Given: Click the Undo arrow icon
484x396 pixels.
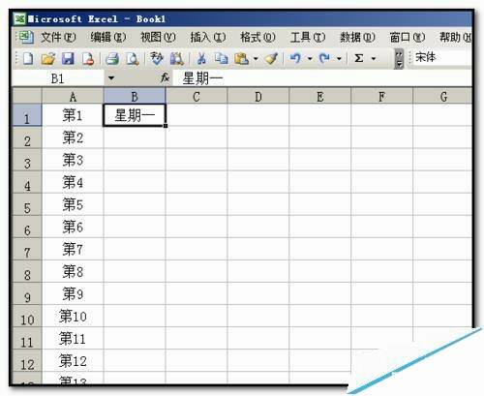Looking at the screenshot, I should click(295, 58).
